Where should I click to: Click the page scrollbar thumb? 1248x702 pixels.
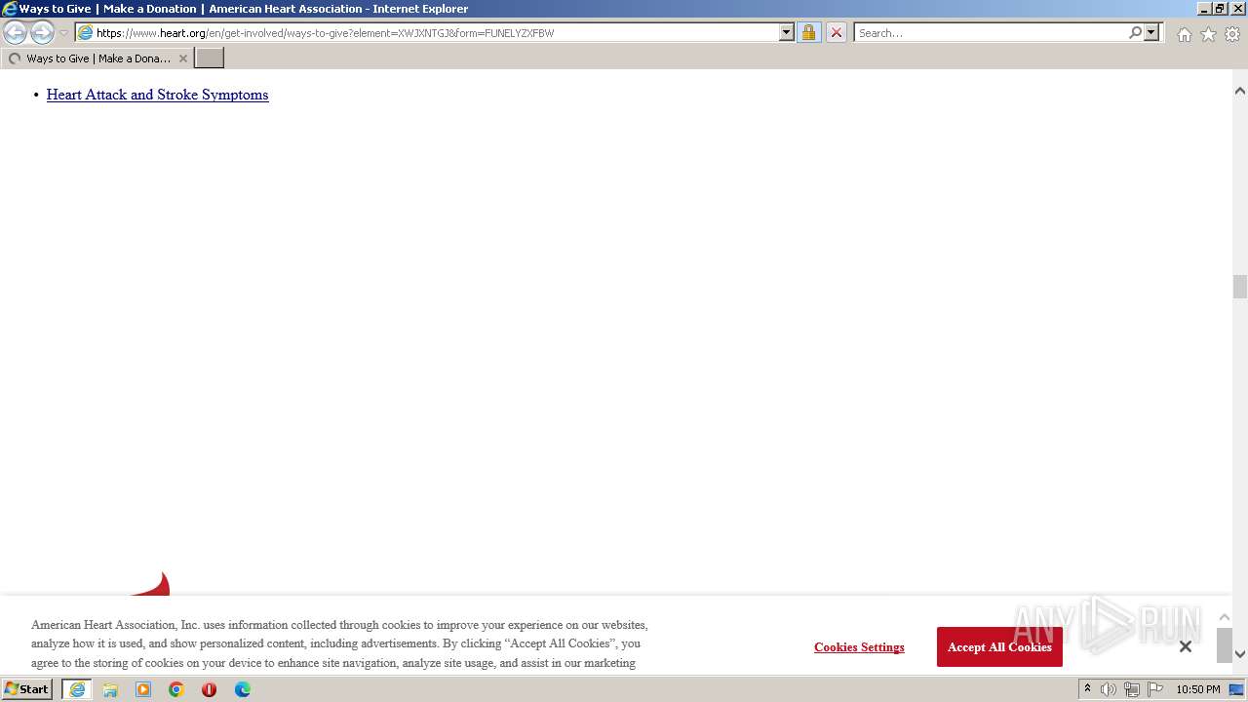coord(1240,287)
